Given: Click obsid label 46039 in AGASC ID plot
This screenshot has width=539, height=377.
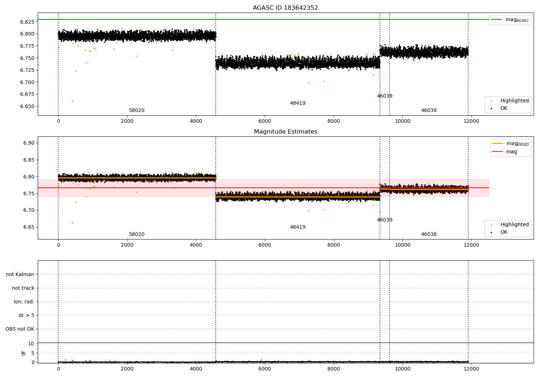Looking at the screenshot, I should click(x=384, y=96).
